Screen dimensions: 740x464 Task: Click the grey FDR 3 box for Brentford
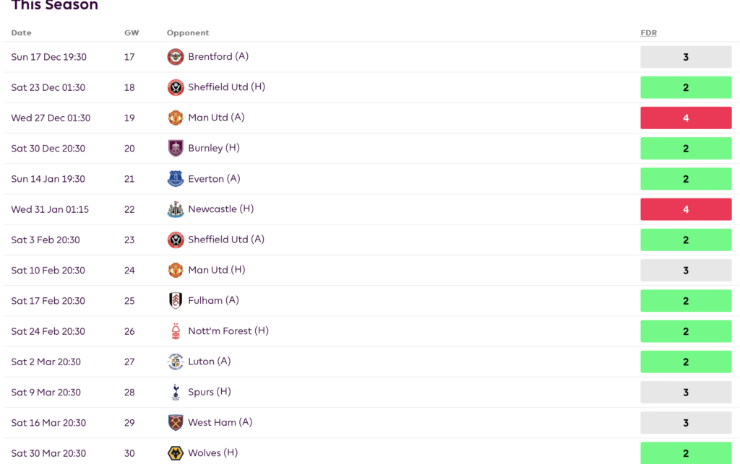(686, 57)
